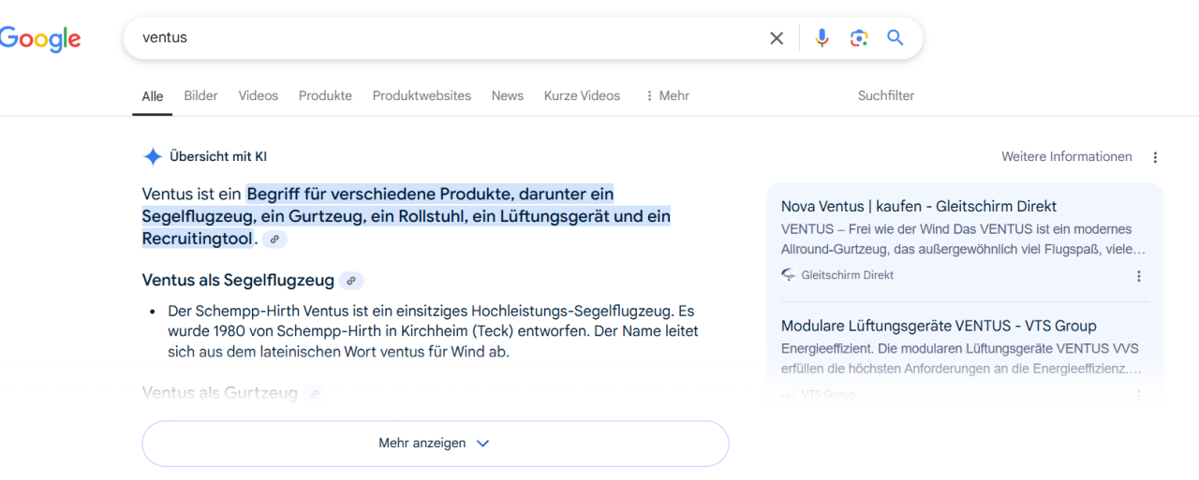Click Weitere Informationen link

coord(1066,157)
